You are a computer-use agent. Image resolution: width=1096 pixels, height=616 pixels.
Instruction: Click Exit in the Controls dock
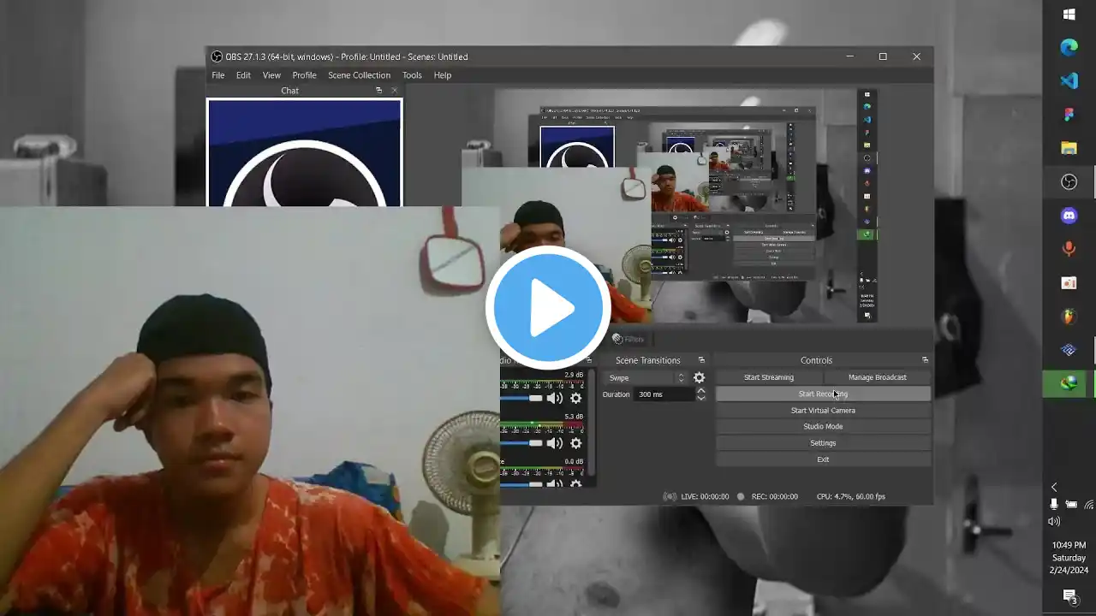tap(823, 459)
